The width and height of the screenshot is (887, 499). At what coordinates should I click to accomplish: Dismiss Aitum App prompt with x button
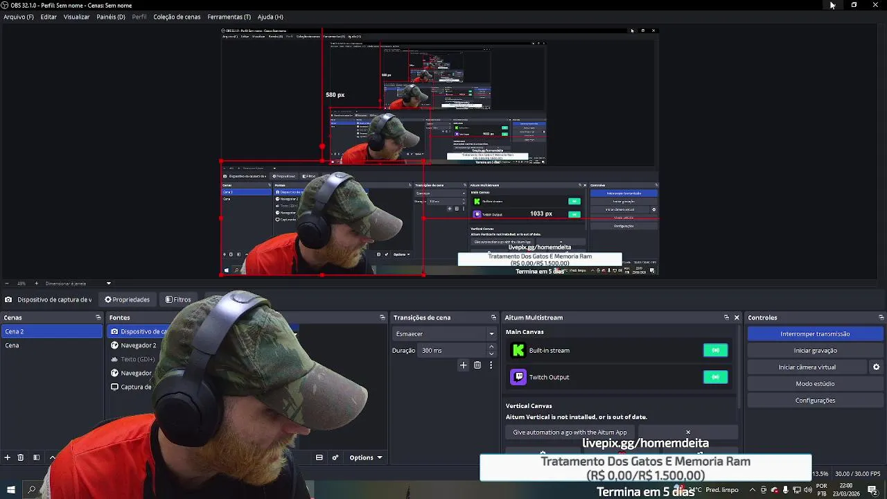(688, 432)
